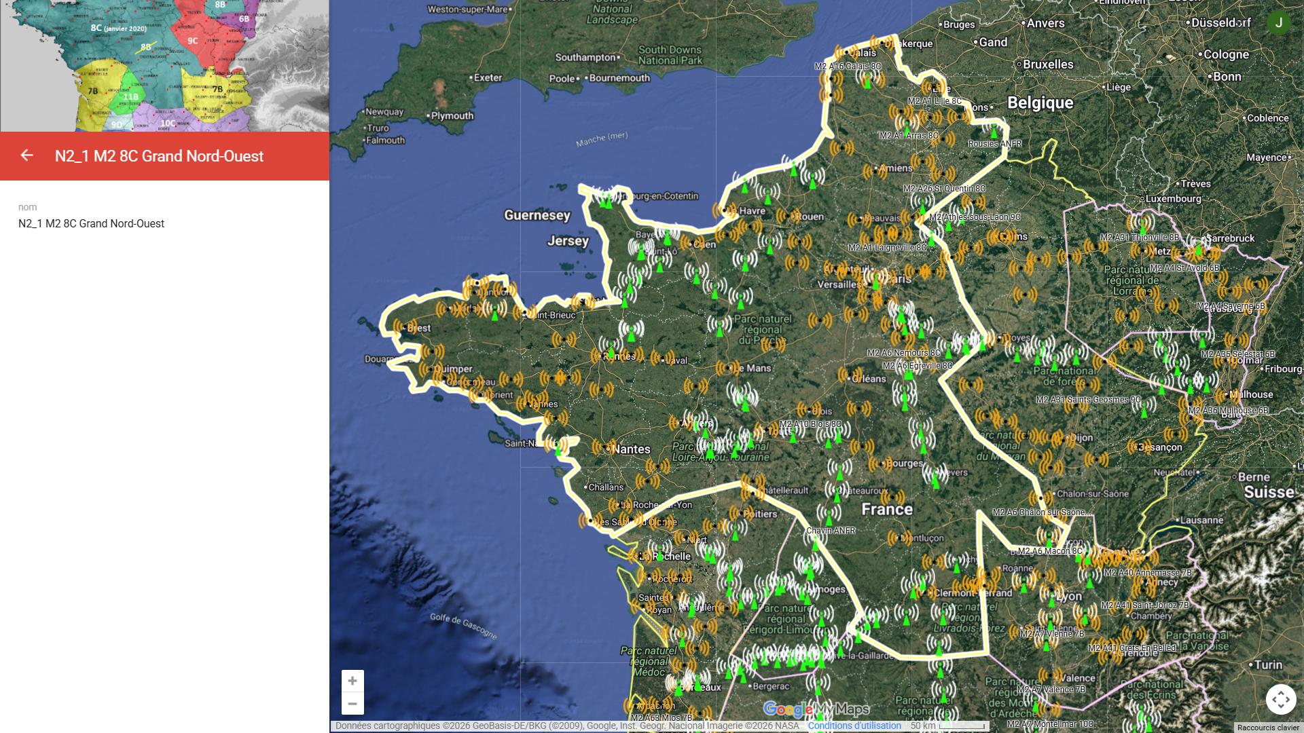Click the N2_1 M2 8C Grand Nord-Ouest title

point(159,156)
